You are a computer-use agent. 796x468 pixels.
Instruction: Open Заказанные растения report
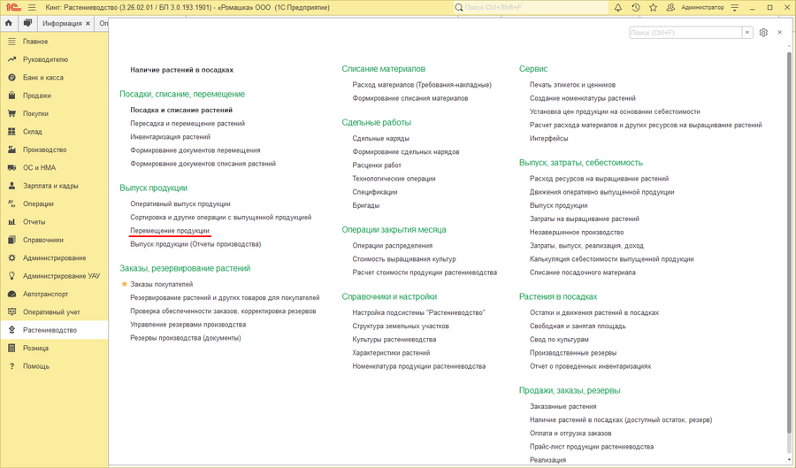click(563, 407)
